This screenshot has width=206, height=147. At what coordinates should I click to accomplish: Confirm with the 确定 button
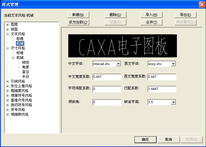pyautogui.click(x=145, y=140)
